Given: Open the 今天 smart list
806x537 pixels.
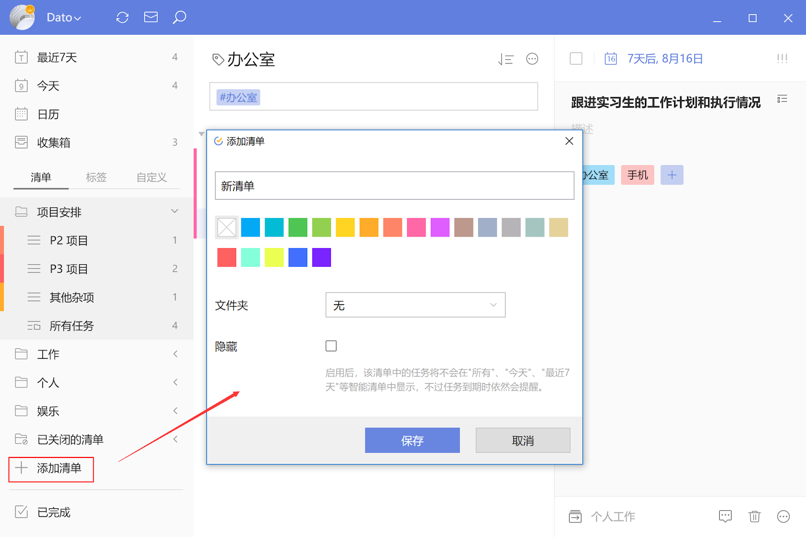Looking at the screenshot, I should tap(97, 86).
